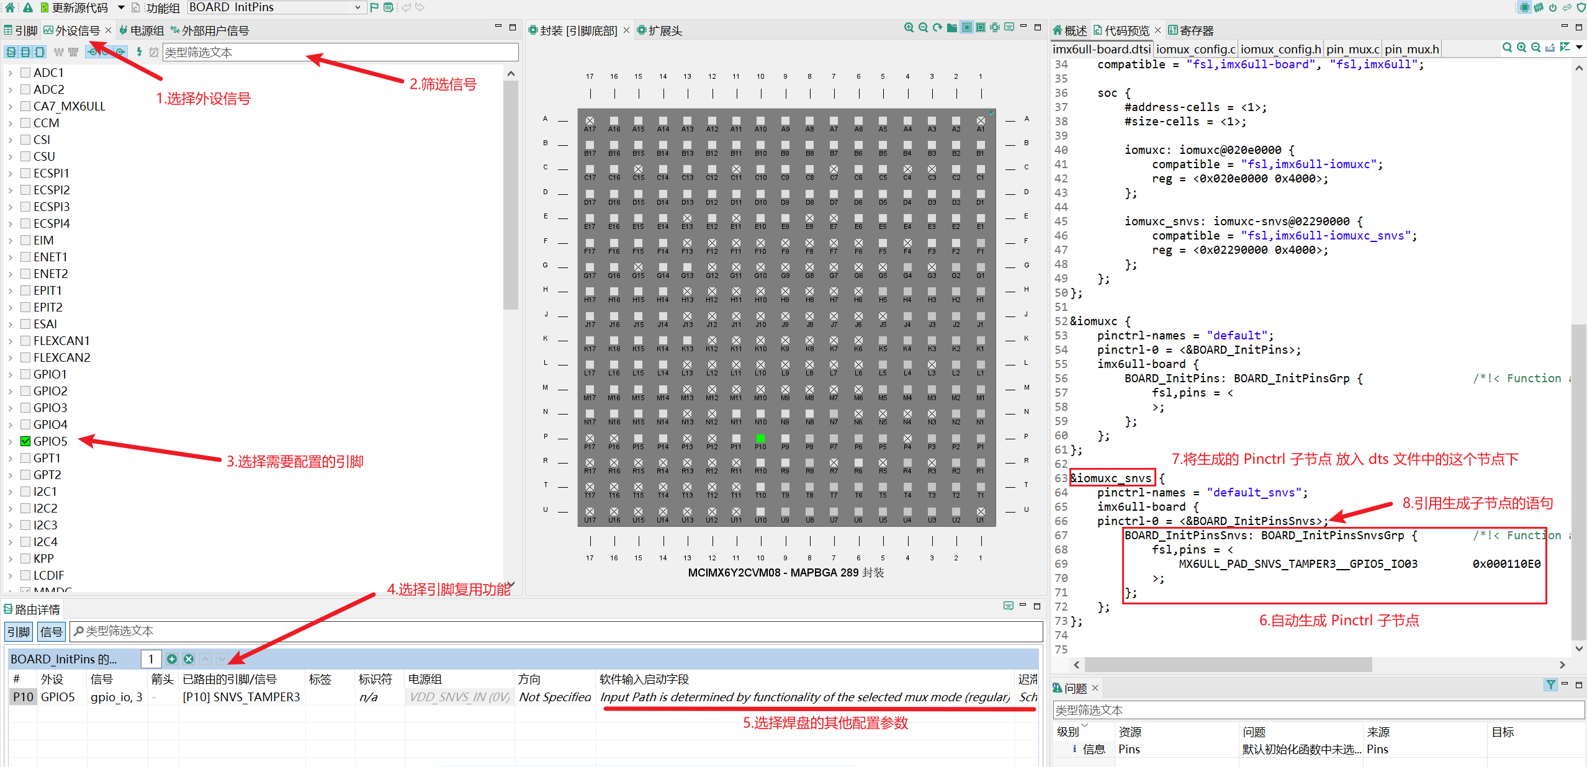Click the warning triangle icon beside home

(27, 7)
